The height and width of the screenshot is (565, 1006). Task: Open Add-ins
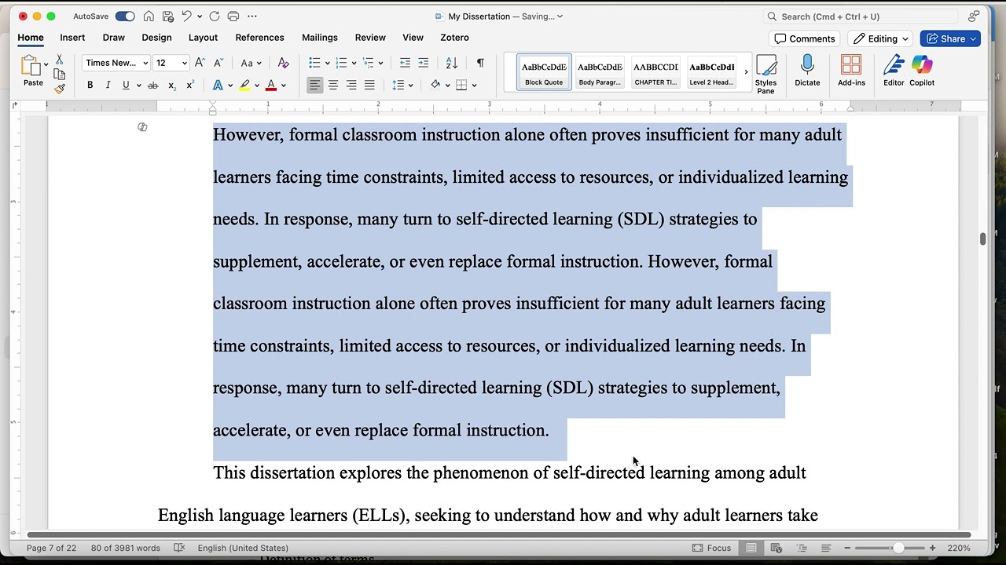pos(851,71)
